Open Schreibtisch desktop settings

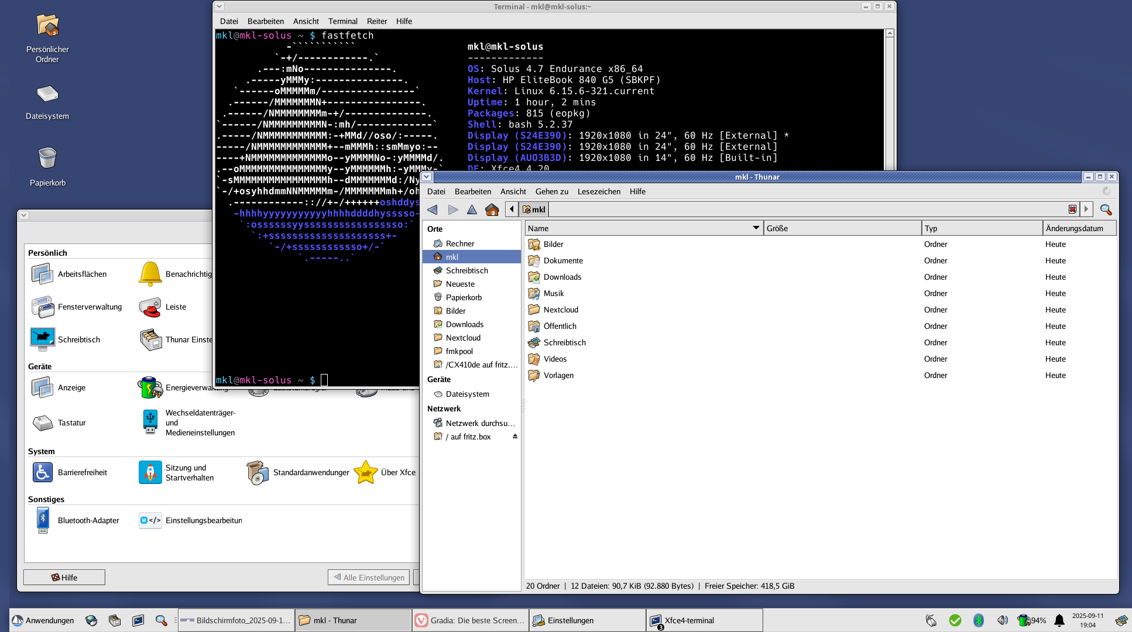[66, 339]
